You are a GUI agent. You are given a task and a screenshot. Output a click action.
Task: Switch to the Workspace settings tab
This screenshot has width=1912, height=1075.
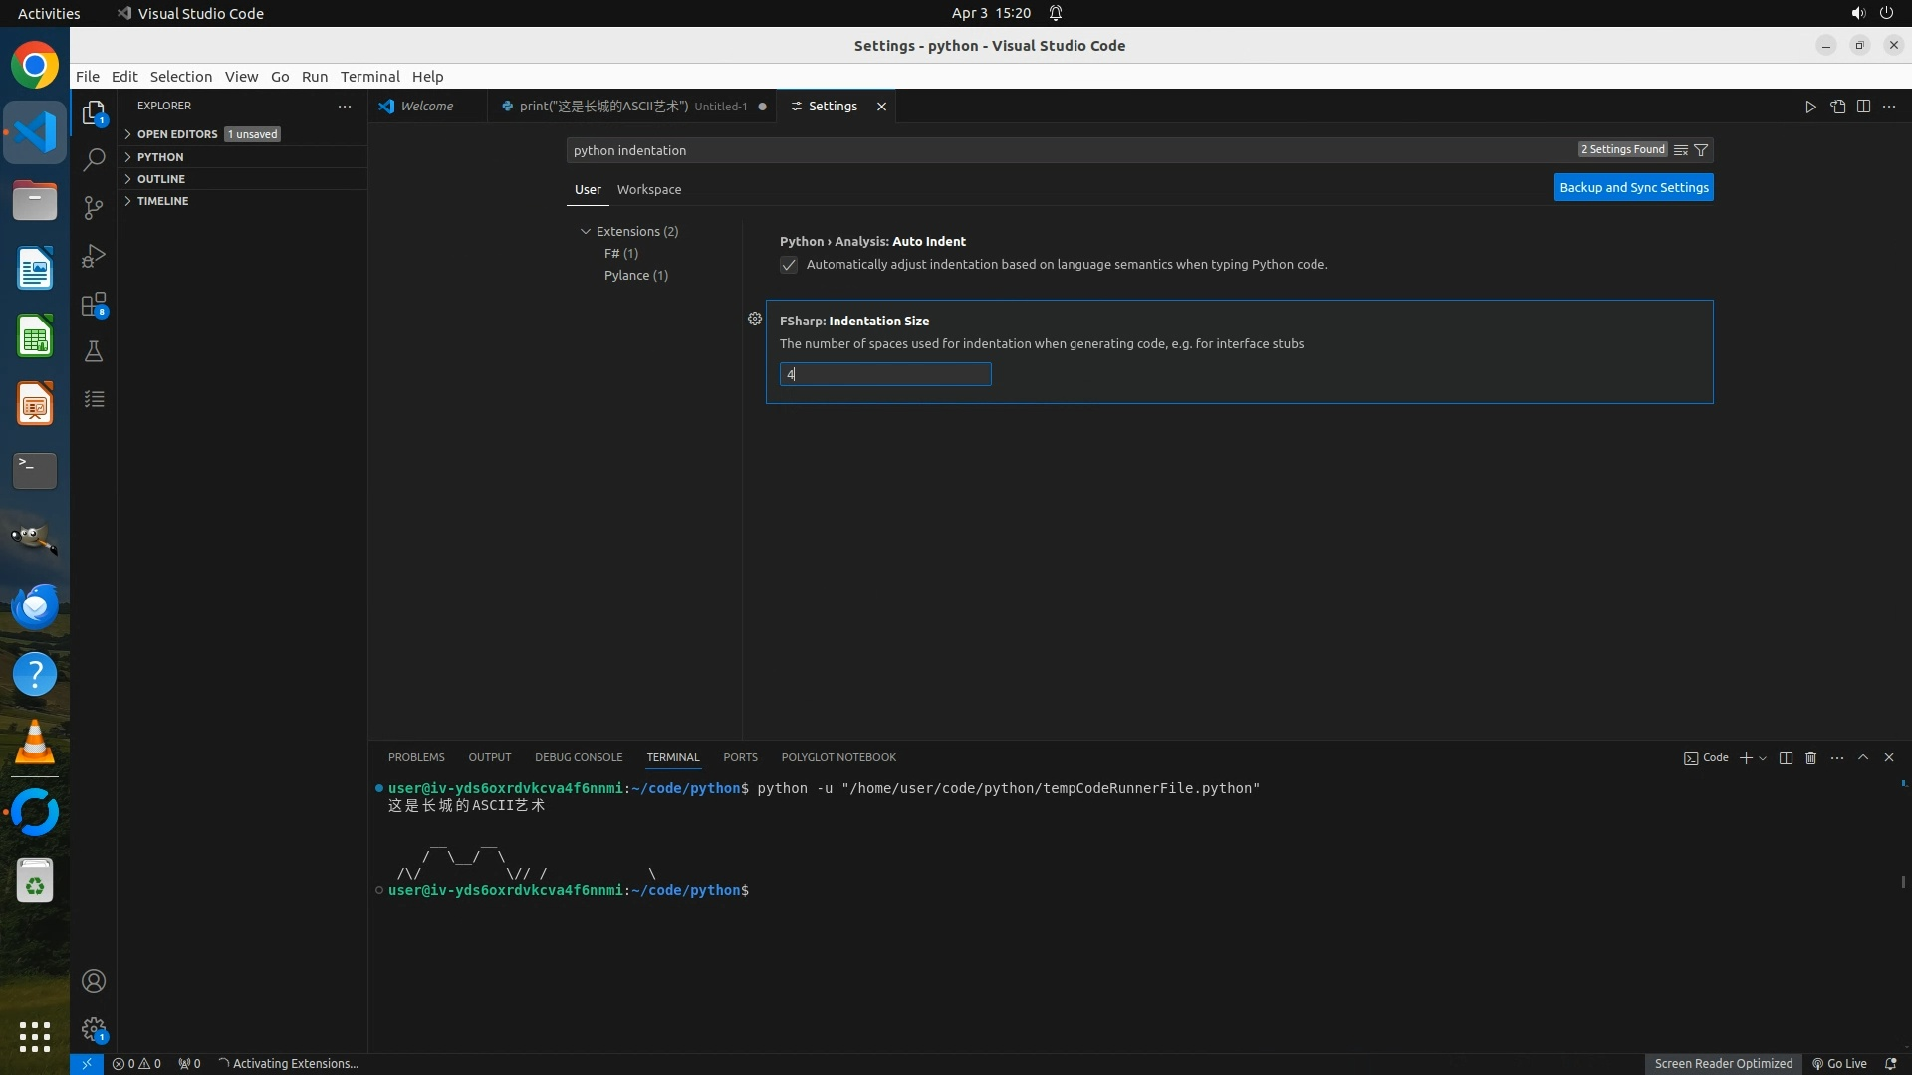click(648, 189)
